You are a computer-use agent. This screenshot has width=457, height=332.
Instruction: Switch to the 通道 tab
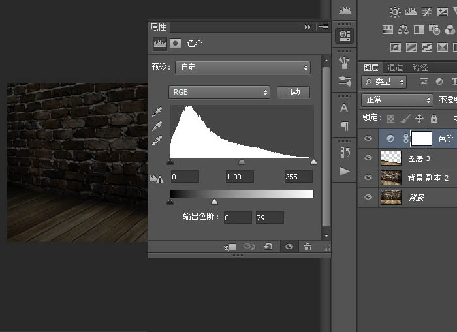point(395,67)
